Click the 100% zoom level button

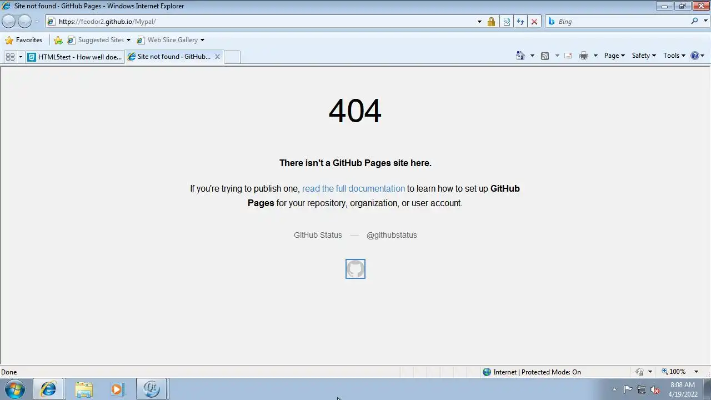coord(673,372)
